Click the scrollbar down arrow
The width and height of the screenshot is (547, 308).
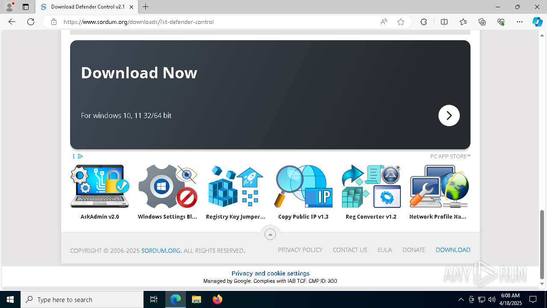tap(542, 284)
